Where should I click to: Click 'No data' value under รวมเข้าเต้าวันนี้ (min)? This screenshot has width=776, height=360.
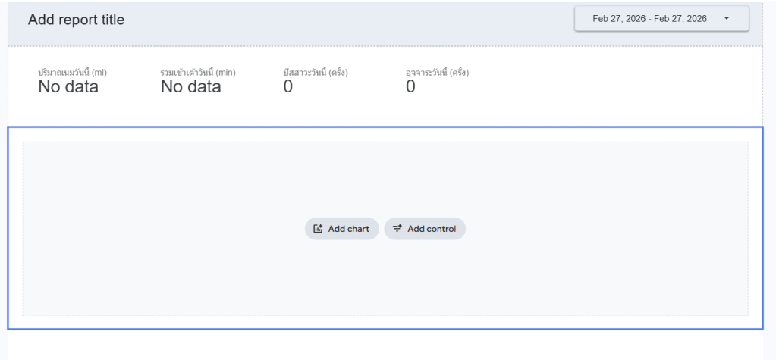[x=191, y=87]
